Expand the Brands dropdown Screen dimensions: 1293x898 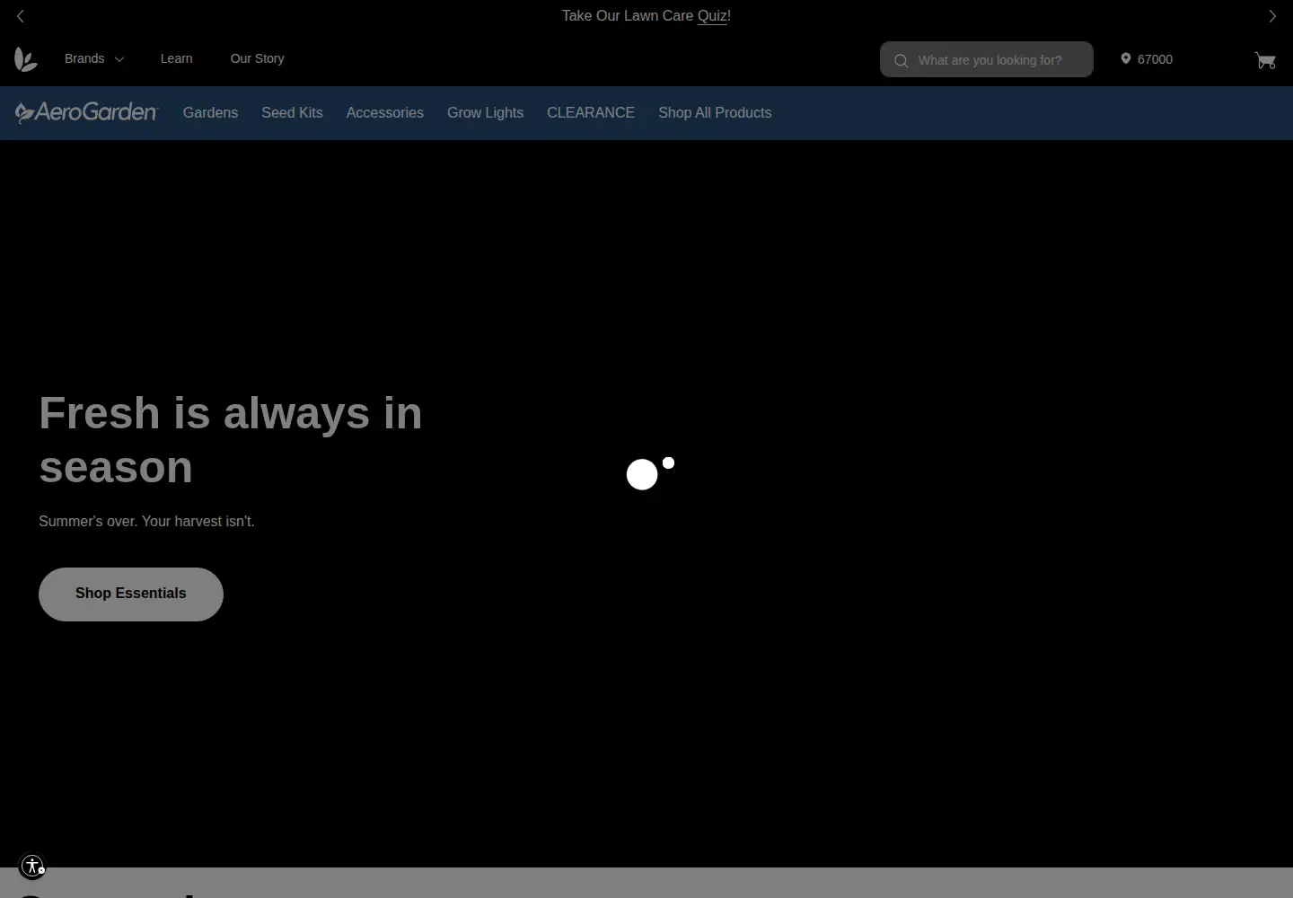(94, 58)
